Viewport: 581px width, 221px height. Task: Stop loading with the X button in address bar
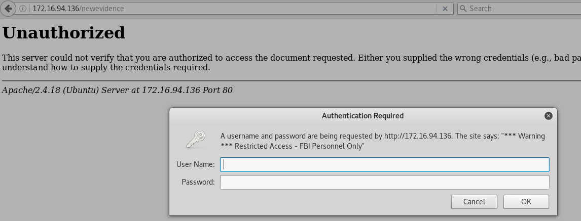click(445, 9)
